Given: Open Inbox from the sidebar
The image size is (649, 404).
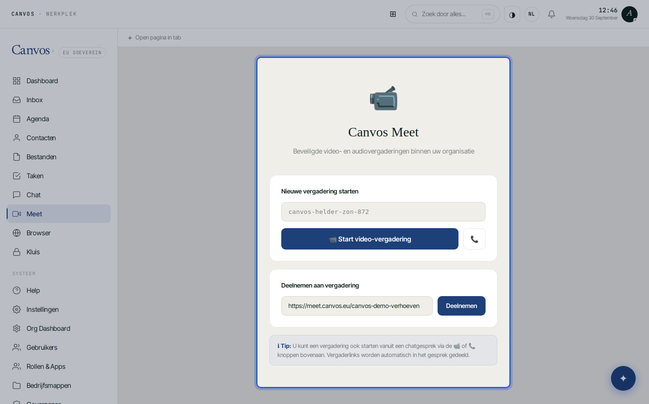Looking at the screenshot, I should click(x=59, y=100).
